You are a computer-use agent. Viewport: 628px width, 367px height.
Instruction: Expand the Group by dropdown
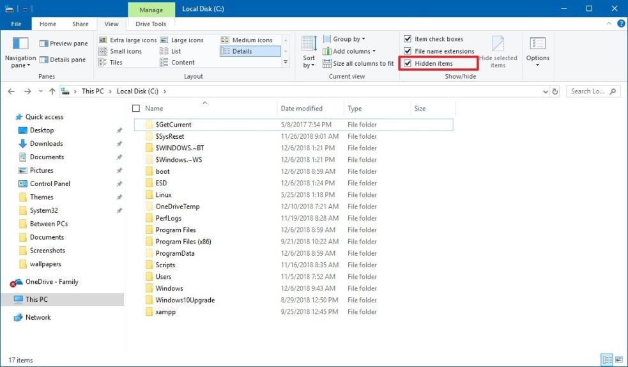[349, 39]
